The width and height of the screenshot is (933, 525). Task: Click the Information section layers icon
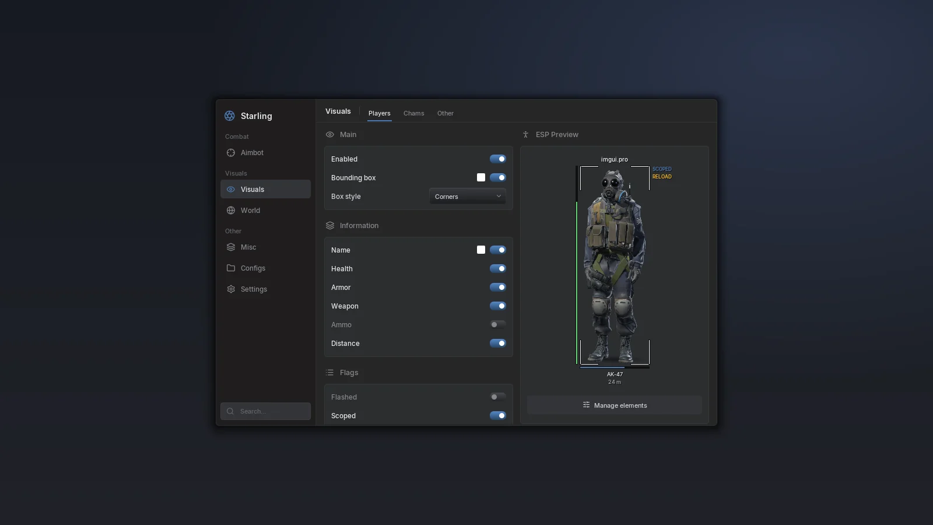[330, 226]
